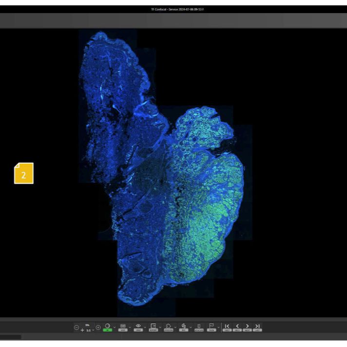Expand the dropdown arrow beside eye icon
This screenshot has width=347, height=347.
[x=145, y=327]
